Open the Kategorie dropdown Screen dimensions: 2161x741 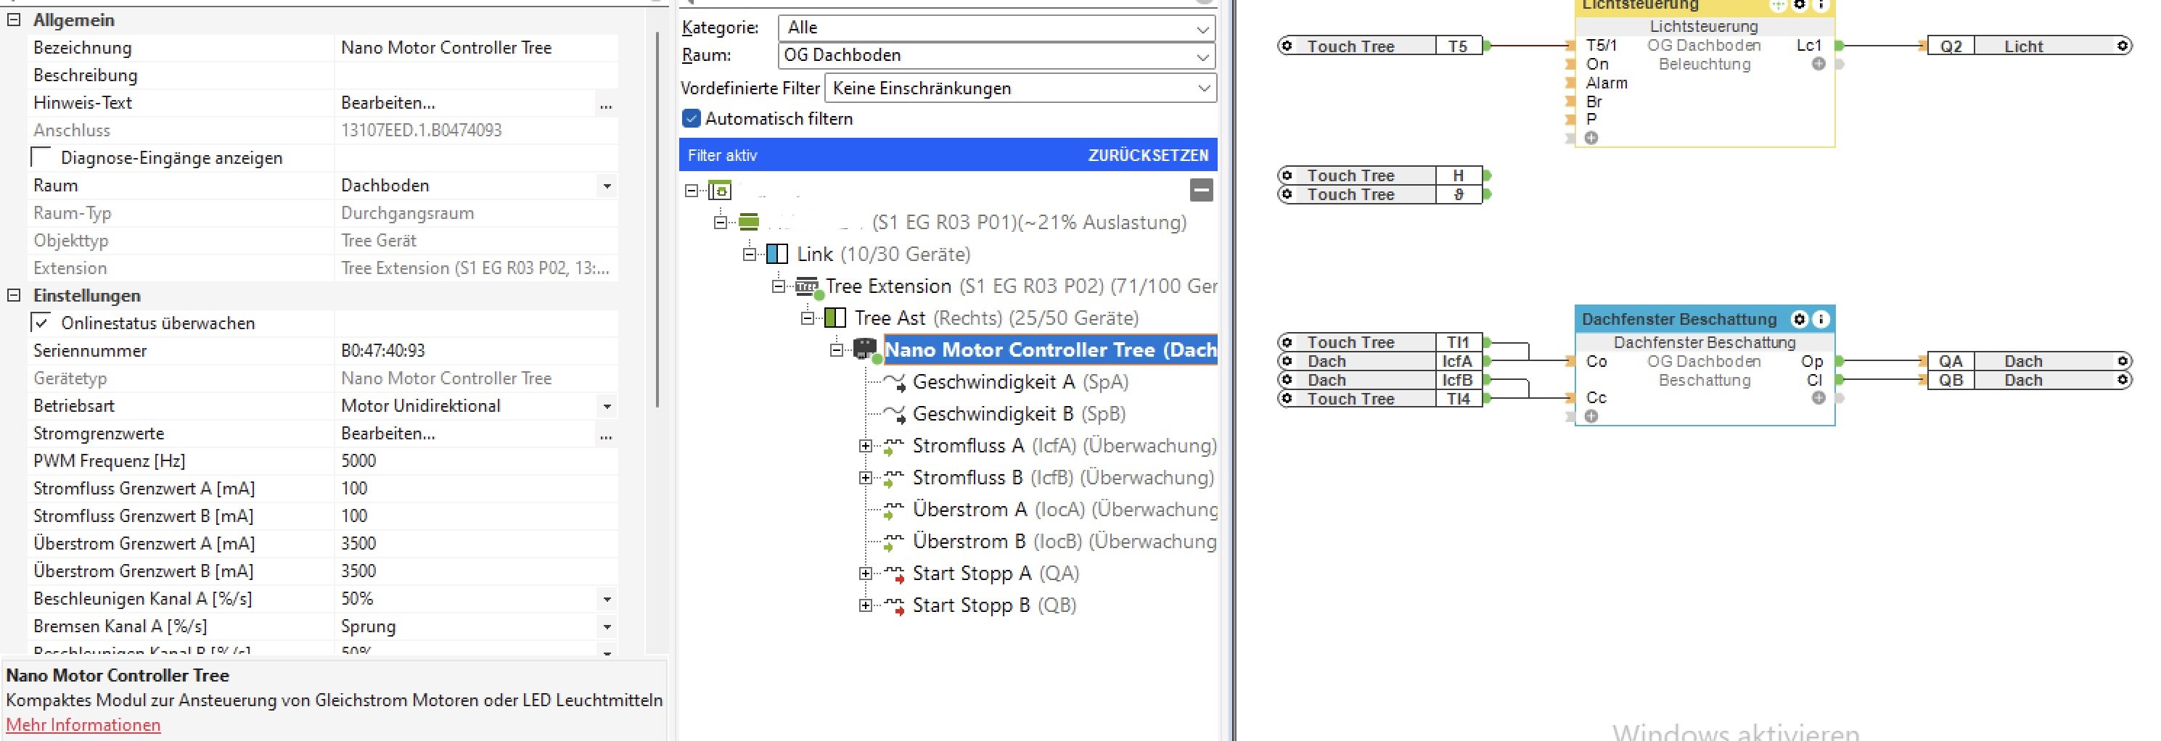996,28
